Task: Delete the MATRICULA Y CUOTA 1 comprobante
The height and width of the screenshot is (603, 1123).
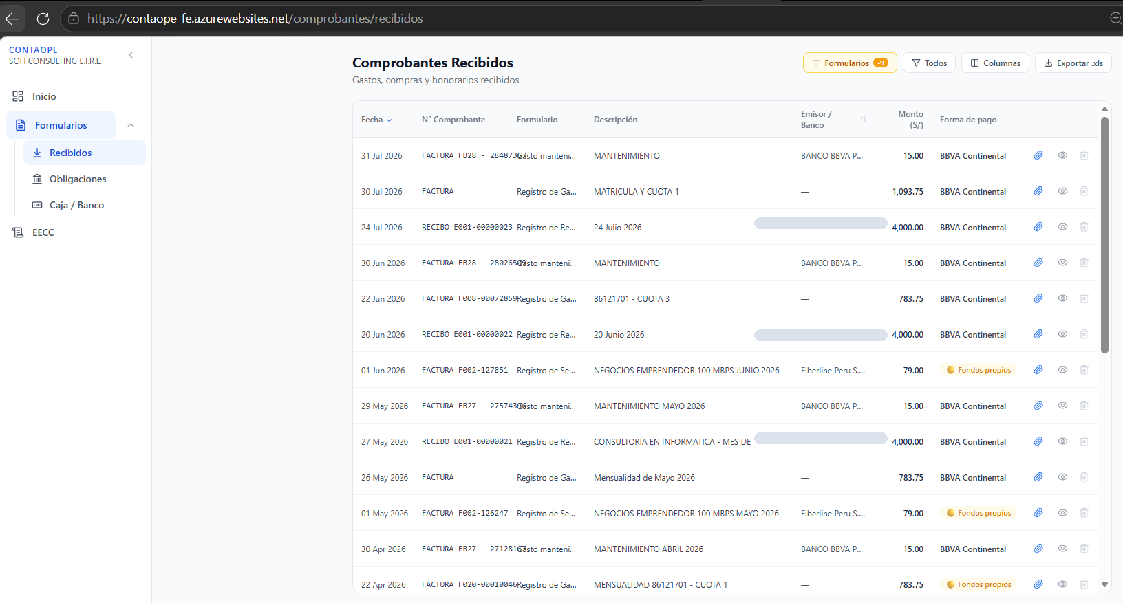Action: (x=1084, y=191)
